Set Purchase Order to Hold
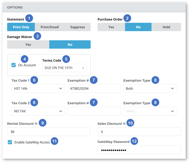The width and height of the screenshot is (190, 163). click(x=166, y=27)
